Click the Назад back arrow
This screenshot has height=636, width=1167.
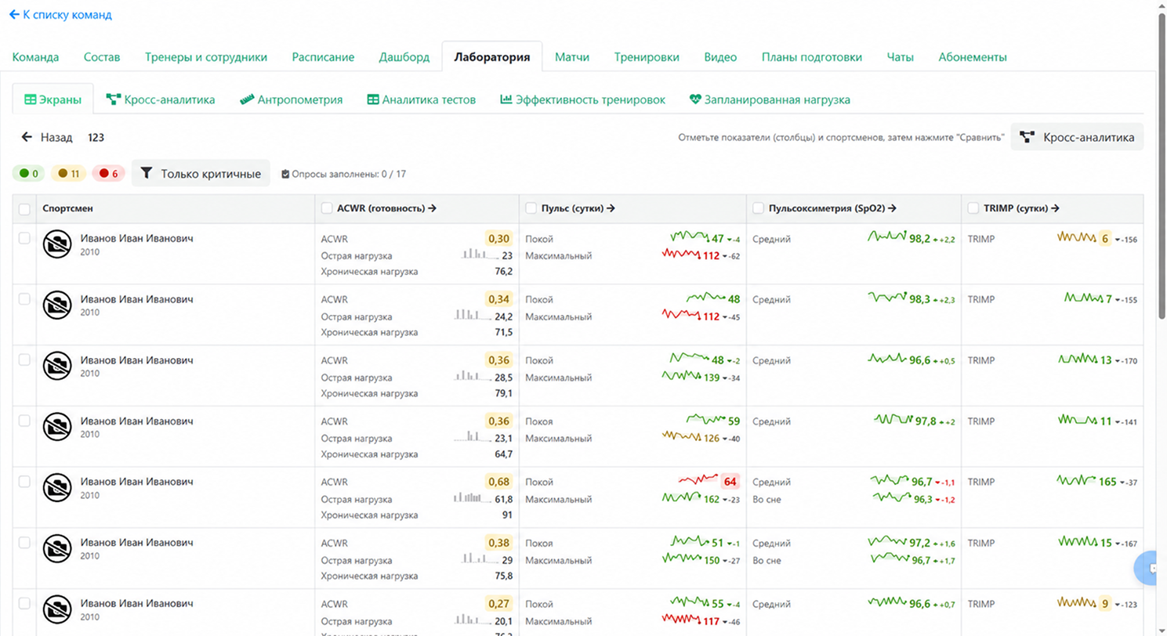[x=47, y=138]
